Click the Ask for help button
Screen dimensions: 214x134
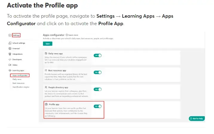coord(197,119)
